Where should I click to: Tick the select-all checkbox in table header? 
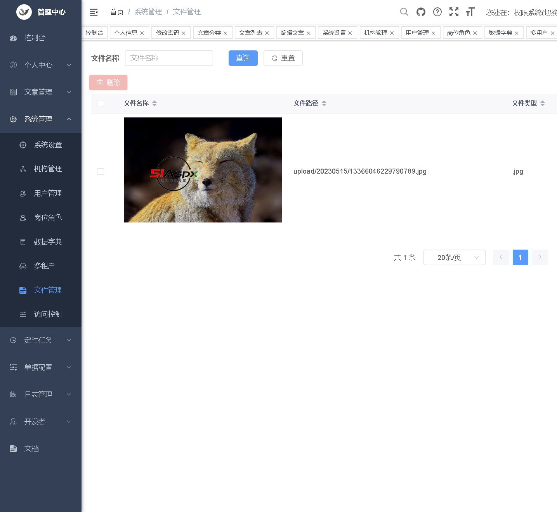click(101, 103)
